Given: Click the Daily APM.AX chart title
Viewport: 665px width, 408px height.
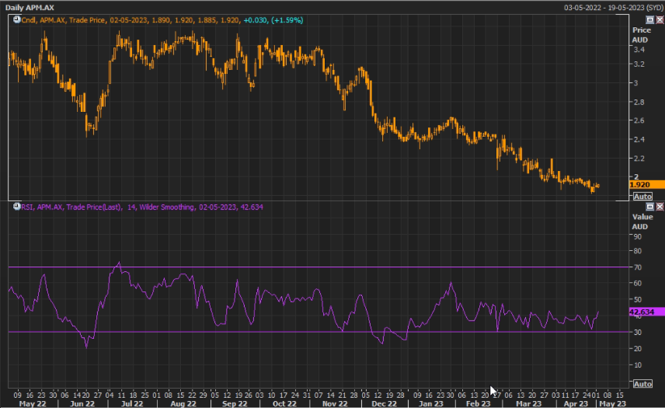Looking at the screenshot, I should (30, 7).
